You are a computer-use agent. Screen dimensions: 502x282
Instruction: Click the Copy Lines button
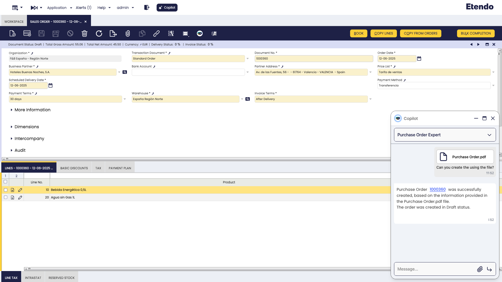tap(384, 33)
